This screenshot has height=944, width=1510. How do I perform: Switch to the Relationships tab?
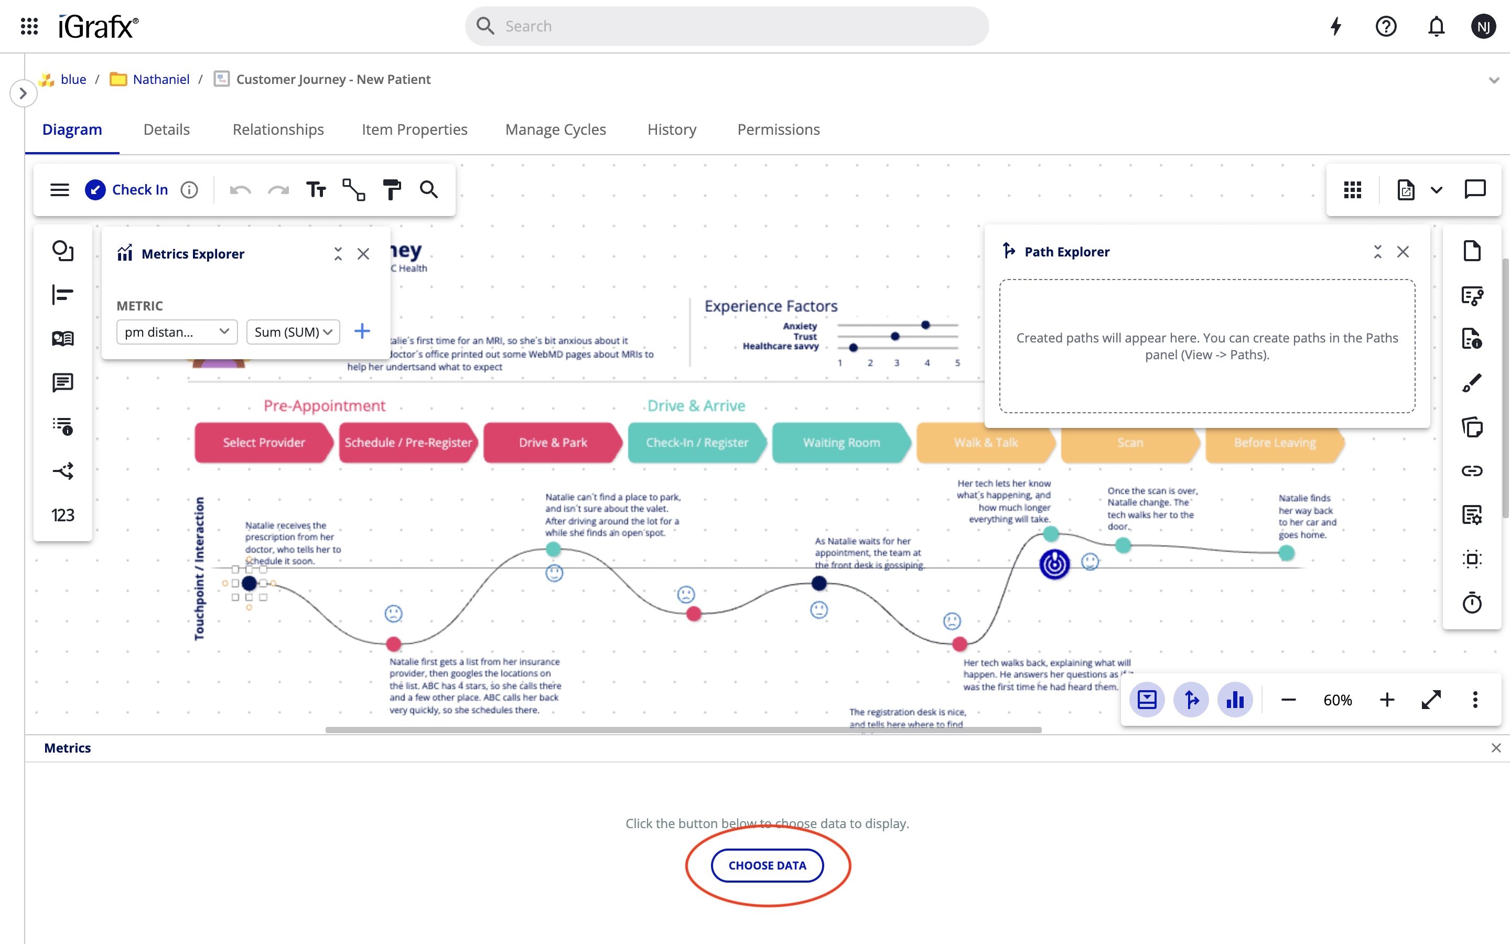pyautogui.click(x=278, y=129)
